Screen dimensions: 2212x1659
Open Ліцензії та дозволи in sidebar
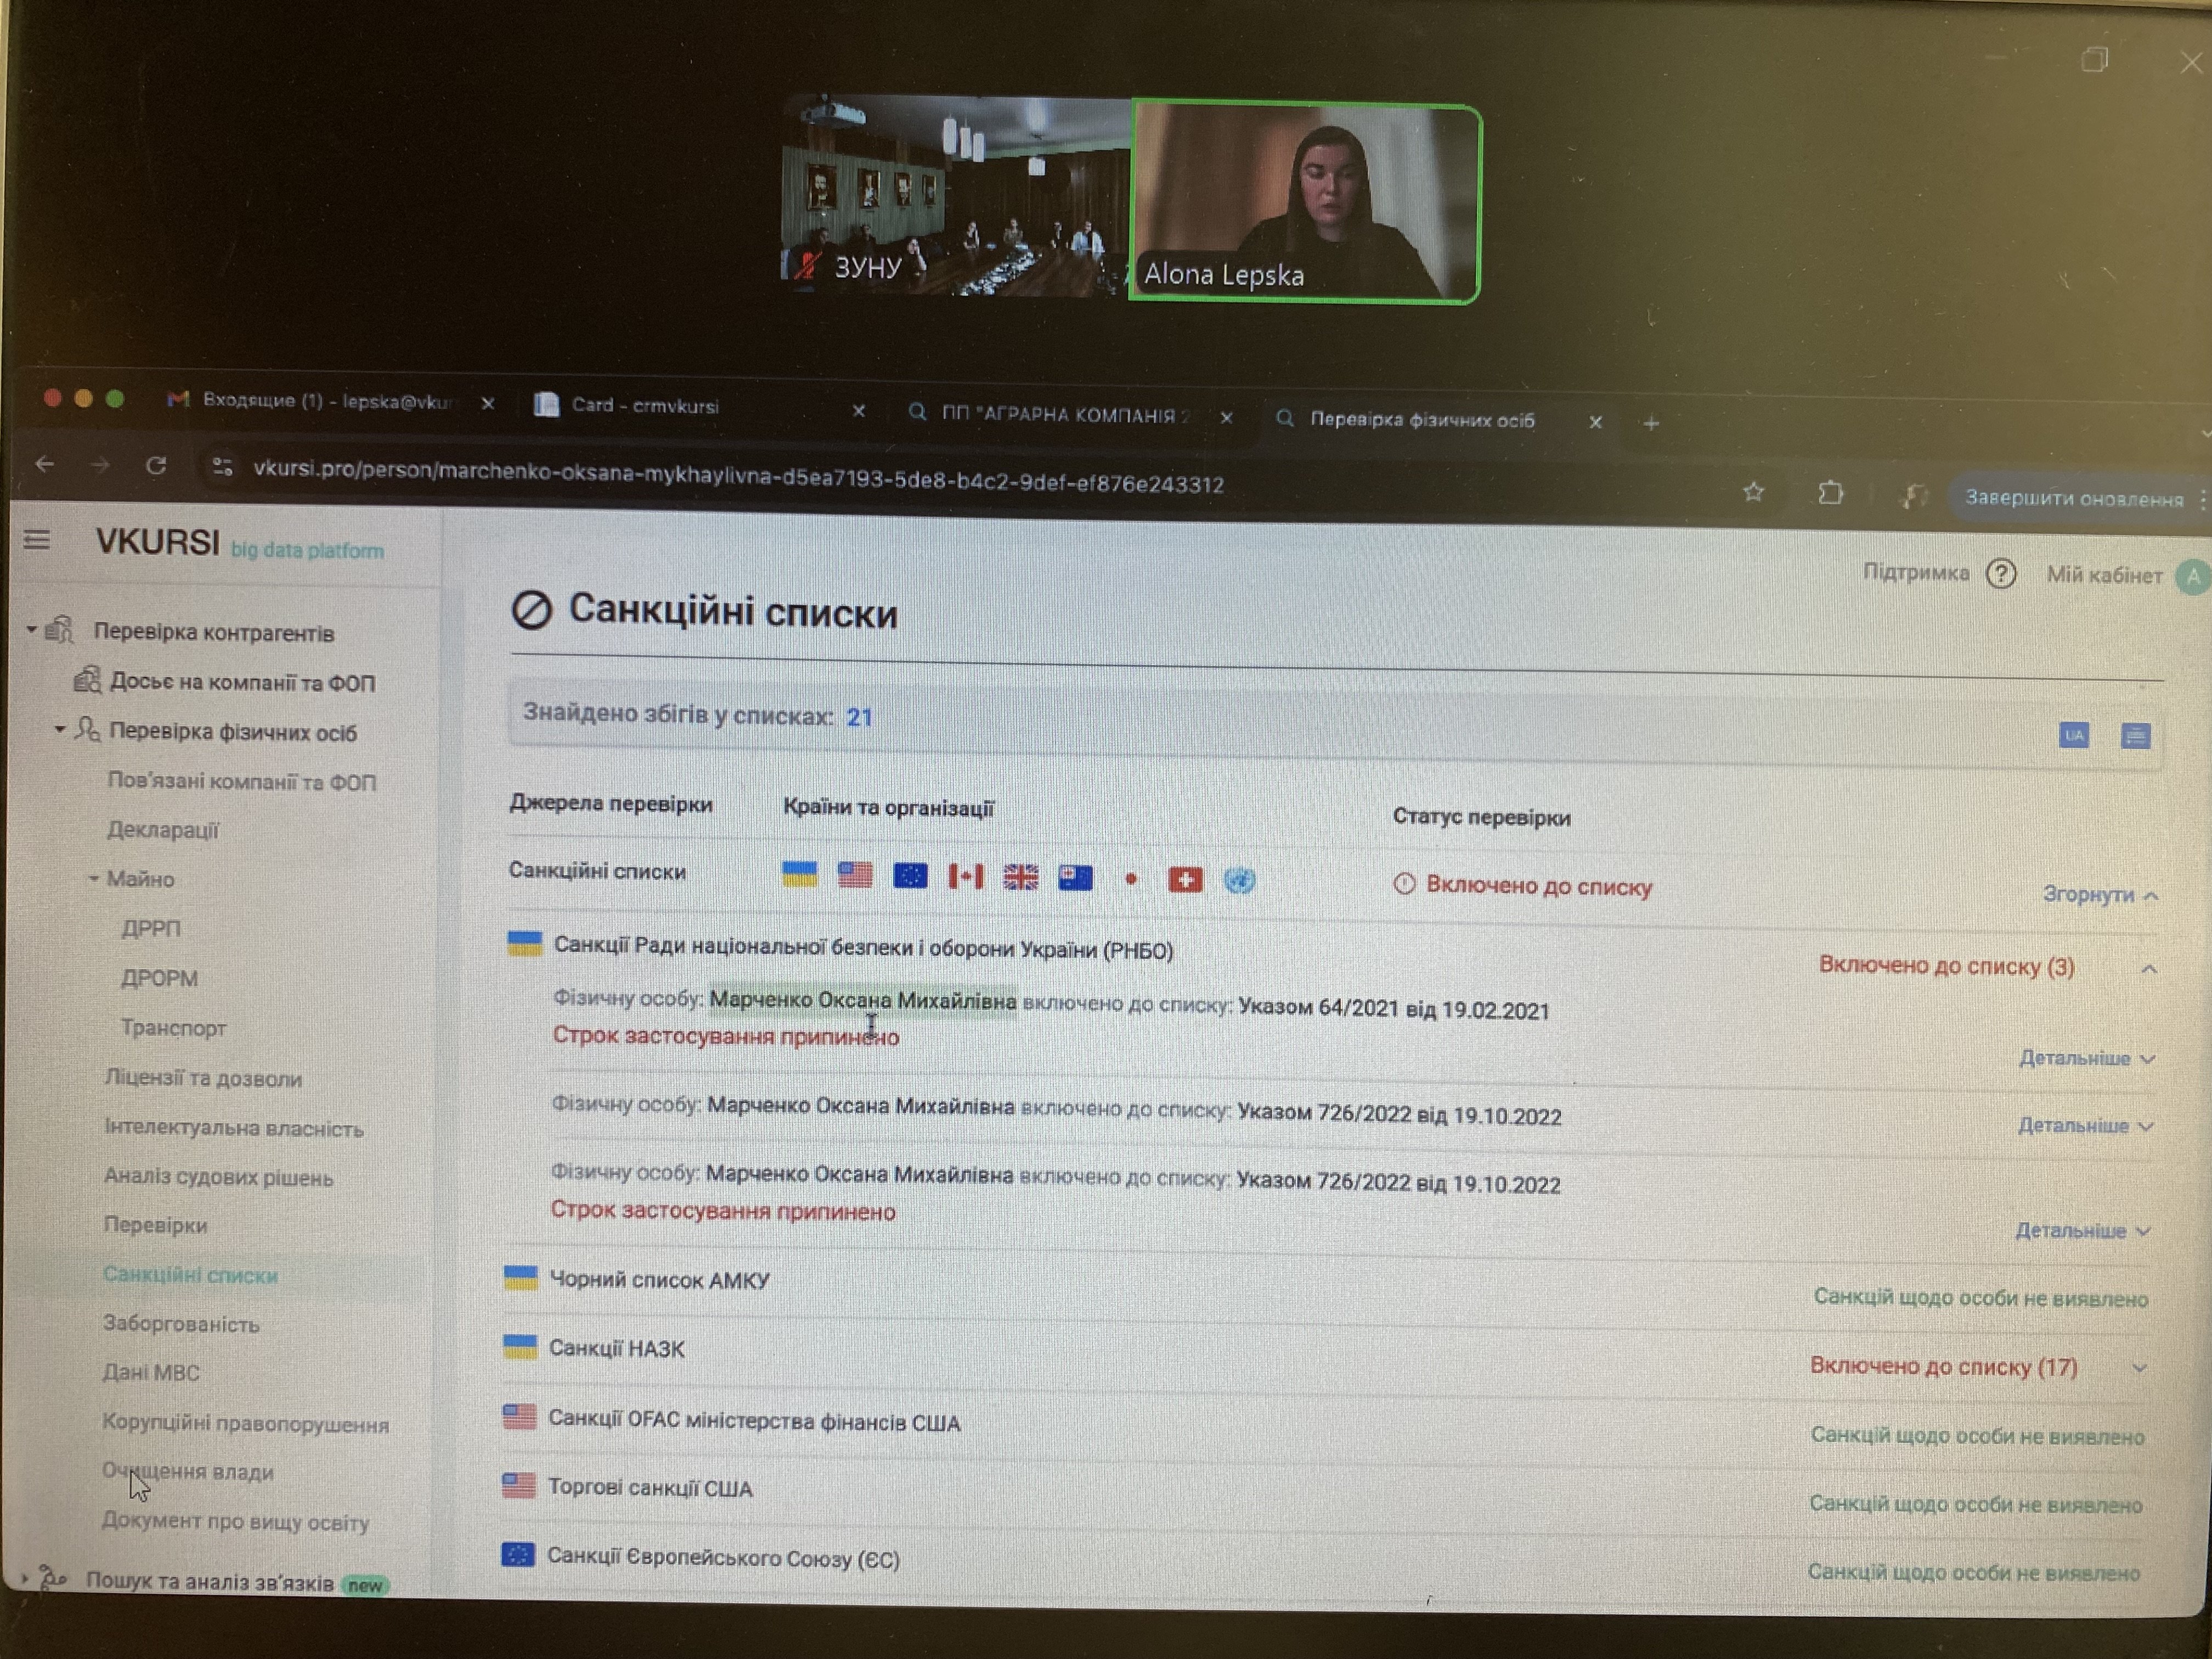coord(203,1078)
